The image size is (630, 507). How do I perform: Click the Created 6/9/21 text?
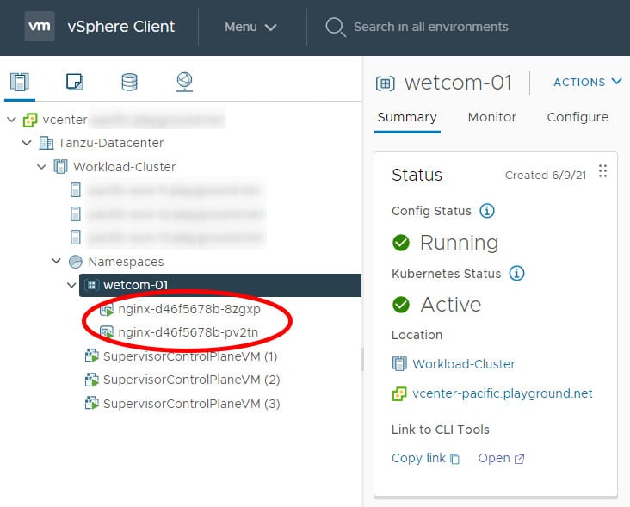[546, 175]
